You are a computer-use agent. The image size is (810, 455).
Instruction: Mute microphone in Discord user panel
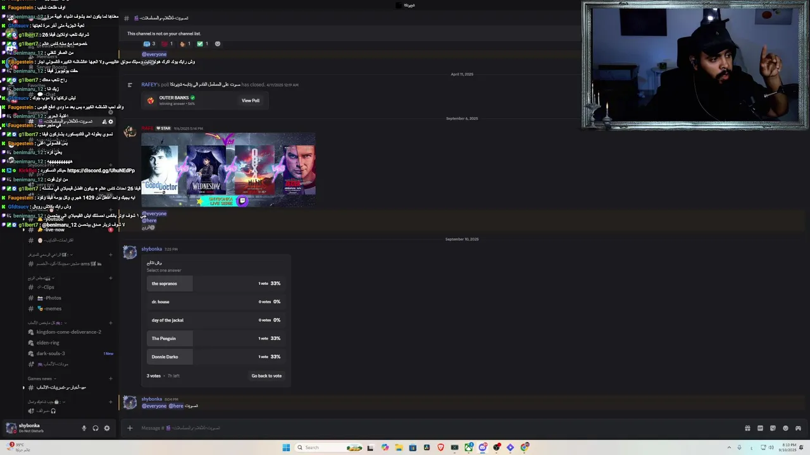(x=84, y=428)
